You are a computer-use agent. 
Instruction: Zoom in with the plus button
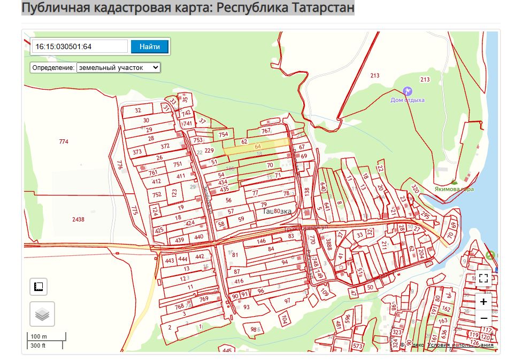click(x=484, y=302)
